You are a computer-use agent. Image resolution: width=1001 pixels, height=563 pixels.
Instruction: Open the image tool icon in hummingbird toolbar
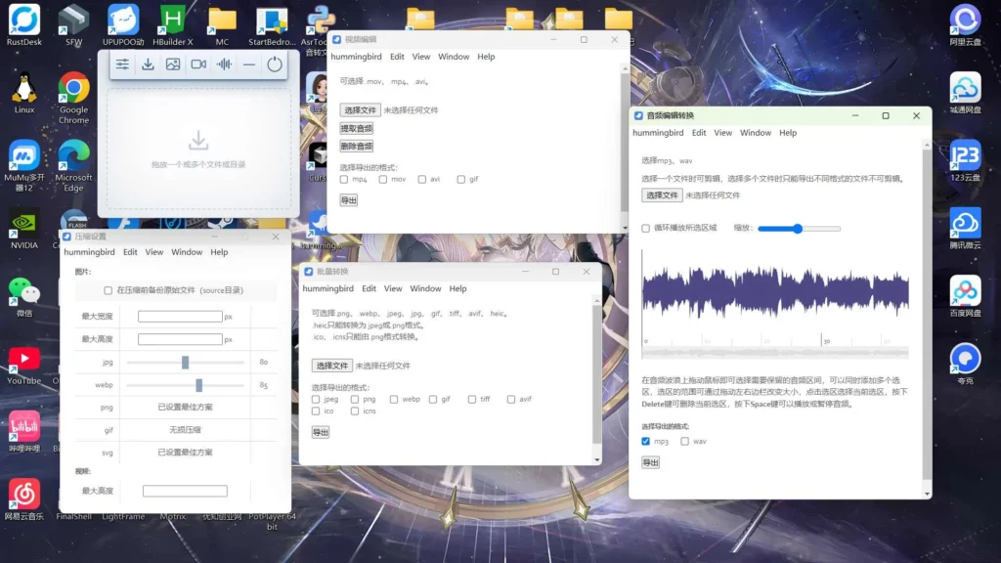point(173,65)
